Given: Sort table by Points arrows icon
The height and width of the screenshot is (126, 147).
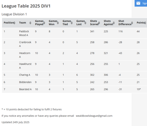Looking at the screenshot, I should 145,23.
